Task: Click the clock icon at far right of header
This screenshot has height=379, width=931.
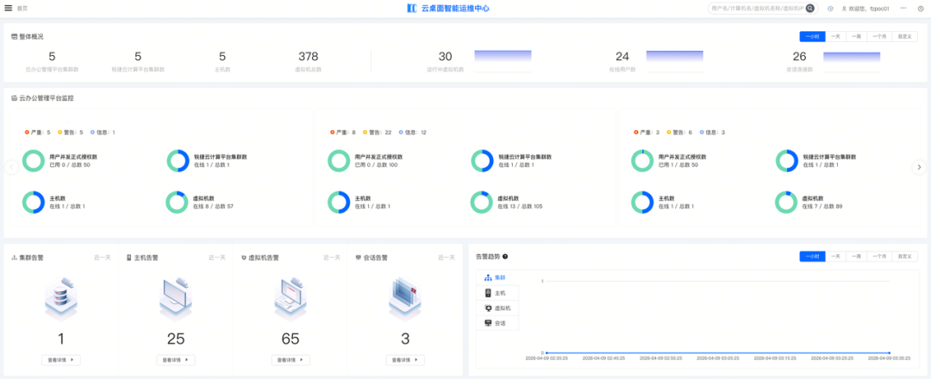Action: (x=921, y=9)
